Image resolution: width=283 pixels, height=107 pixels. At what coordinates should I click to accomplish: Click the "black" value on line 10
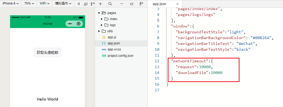tap(242, 49)
